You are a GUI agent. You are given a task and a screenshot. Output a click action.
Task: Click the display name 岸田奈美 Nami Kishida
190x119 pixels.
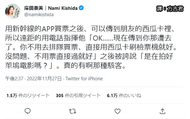51,8
